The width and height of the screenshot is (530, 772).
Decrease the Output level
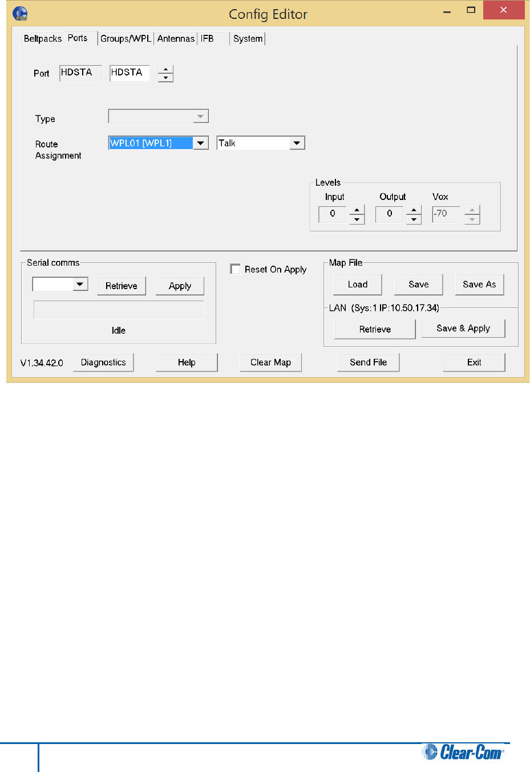pos(414,219)
